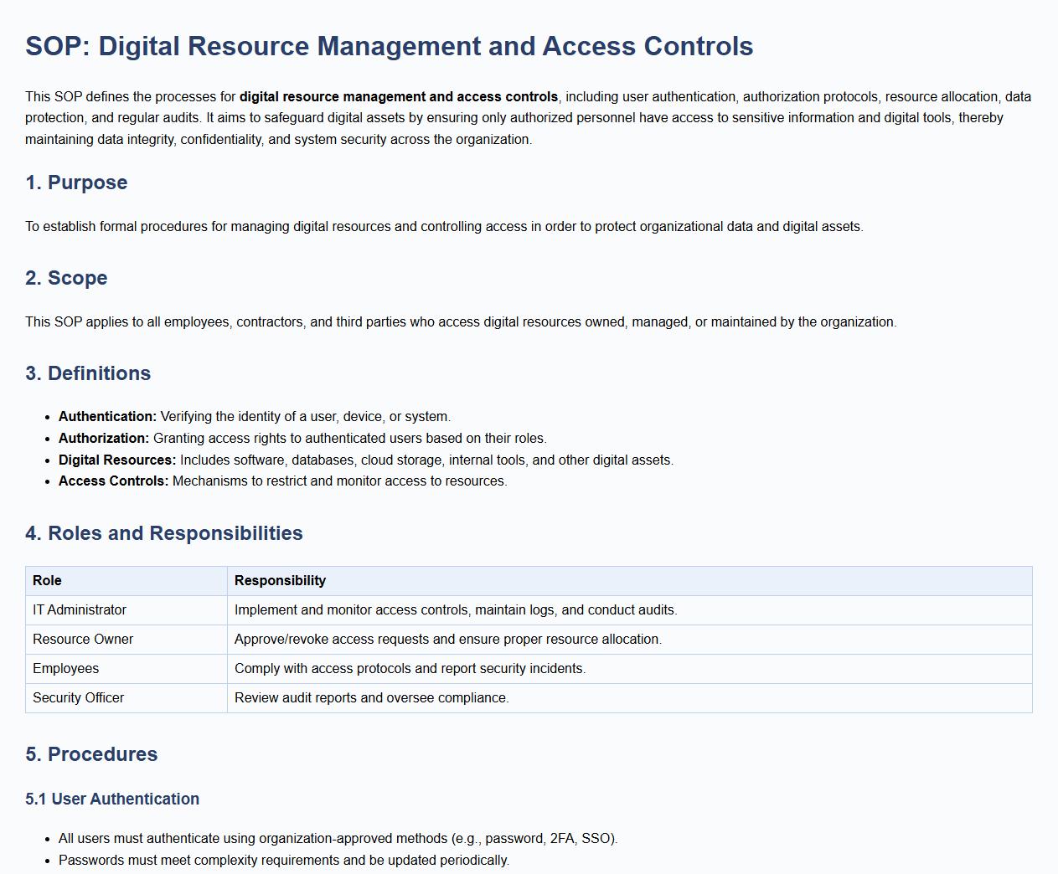Click the "Access Controls:" definition term

pyautogui.click(x=113, y=481)
